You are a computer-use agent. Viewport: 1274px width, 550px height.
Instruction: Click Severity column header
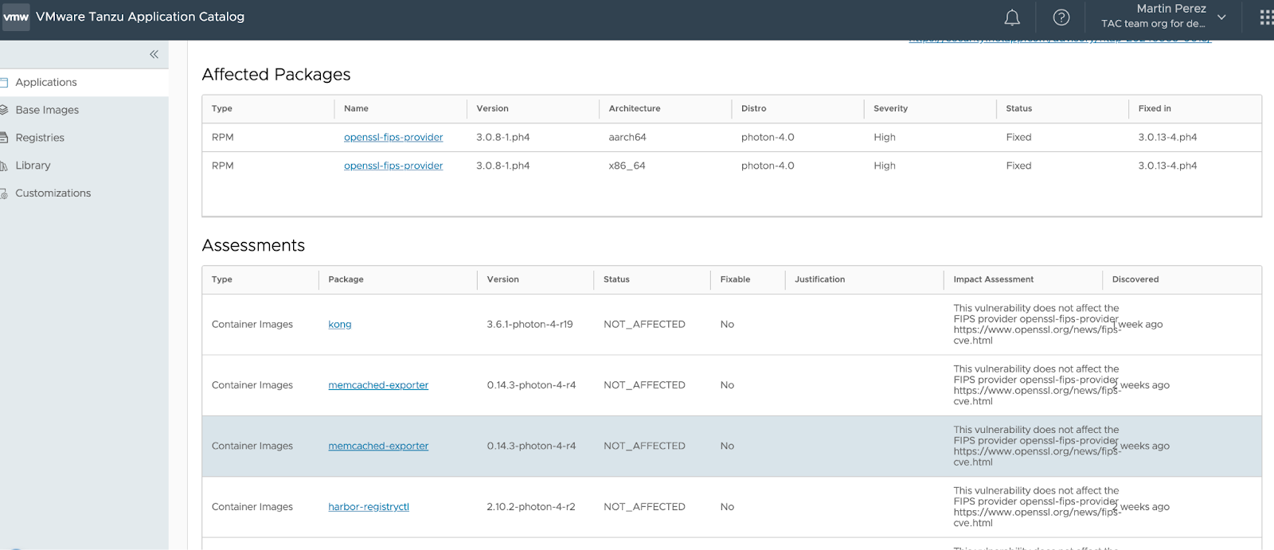point(890,108)
